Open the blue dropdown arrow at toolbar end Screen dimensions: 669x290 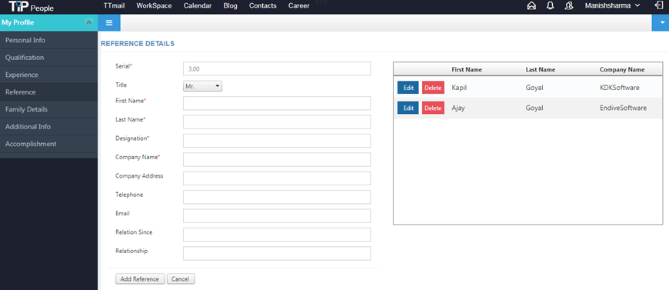[x=661, y=22]
